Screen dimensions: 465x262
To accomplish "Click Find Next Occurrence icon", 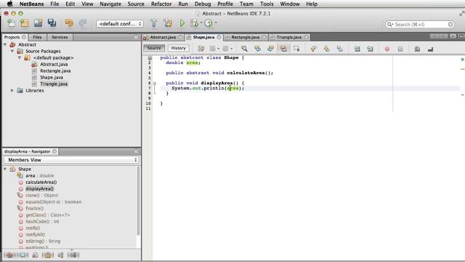I will click(x=270, y=49).
